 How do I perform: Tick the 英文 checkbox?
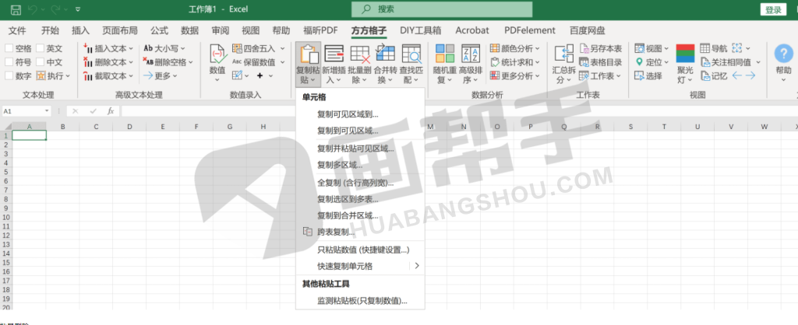[40, 48]
